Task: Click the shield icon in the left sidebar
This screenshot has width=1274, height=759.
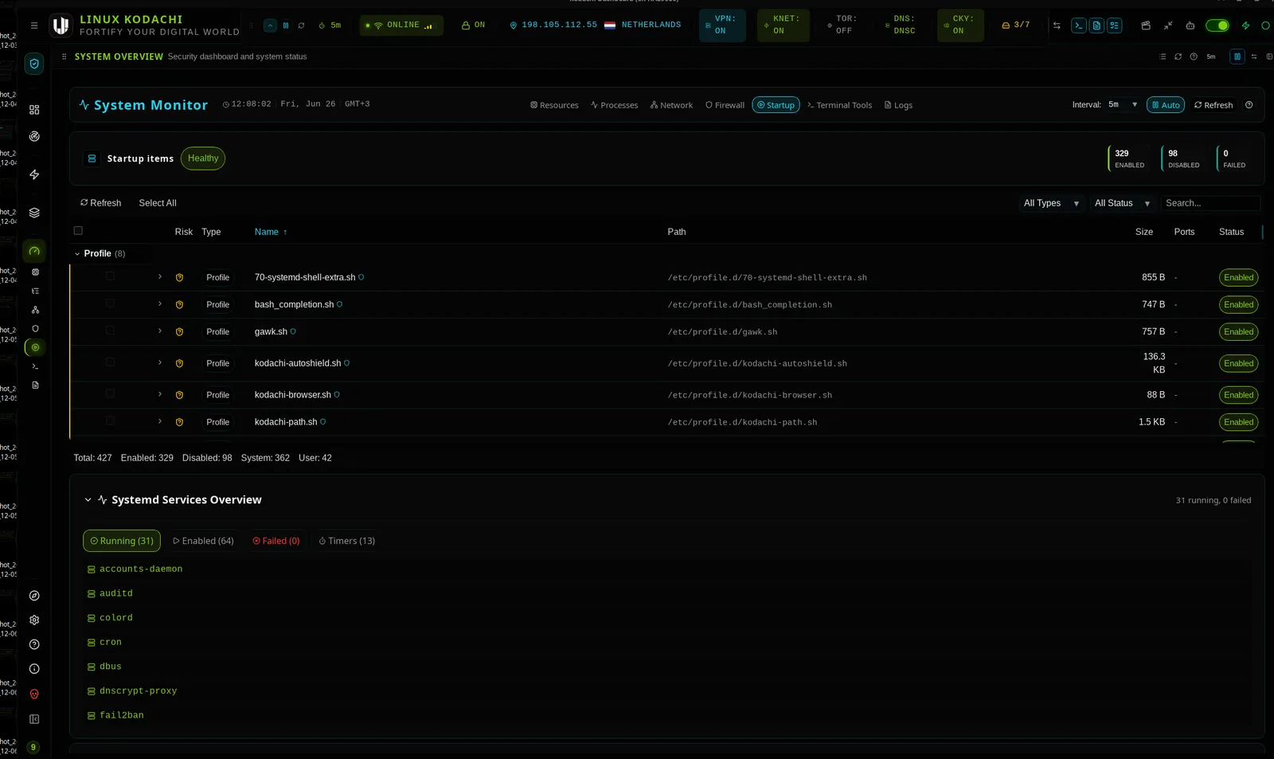Action: tap(34, 64)
